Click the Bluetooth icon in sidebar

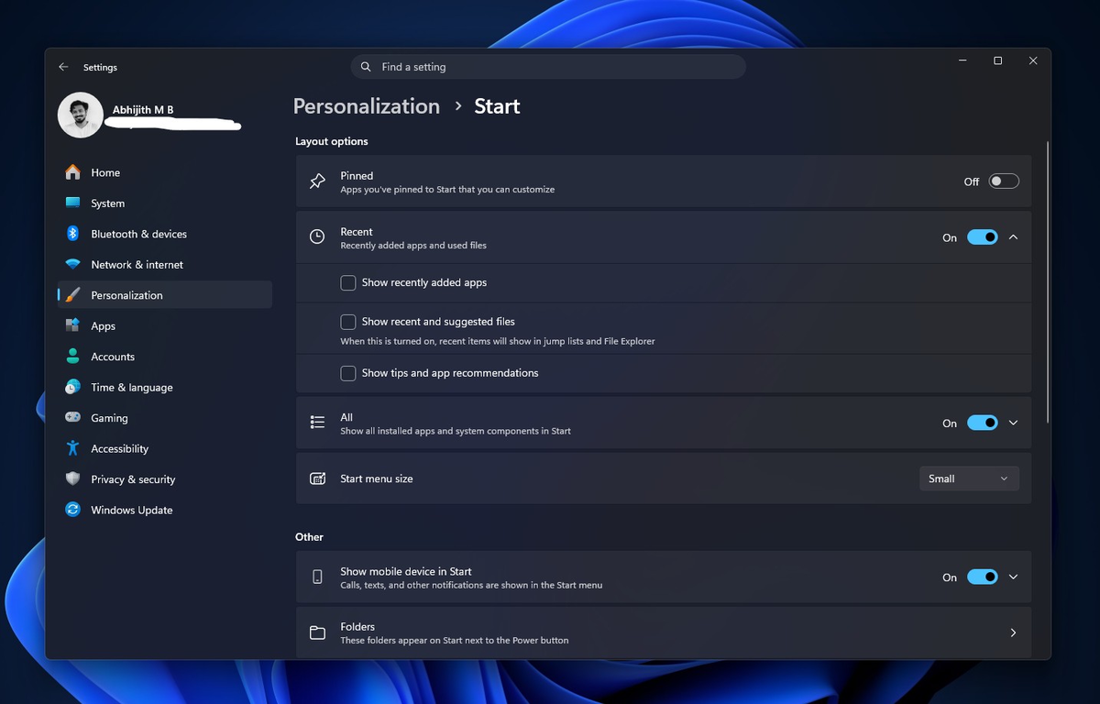coord(72,234)
